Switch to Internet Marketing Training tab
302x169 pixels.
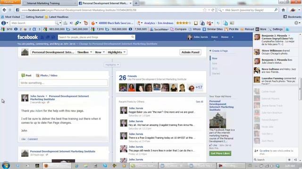pyautogui.click(x=49, y=3)
